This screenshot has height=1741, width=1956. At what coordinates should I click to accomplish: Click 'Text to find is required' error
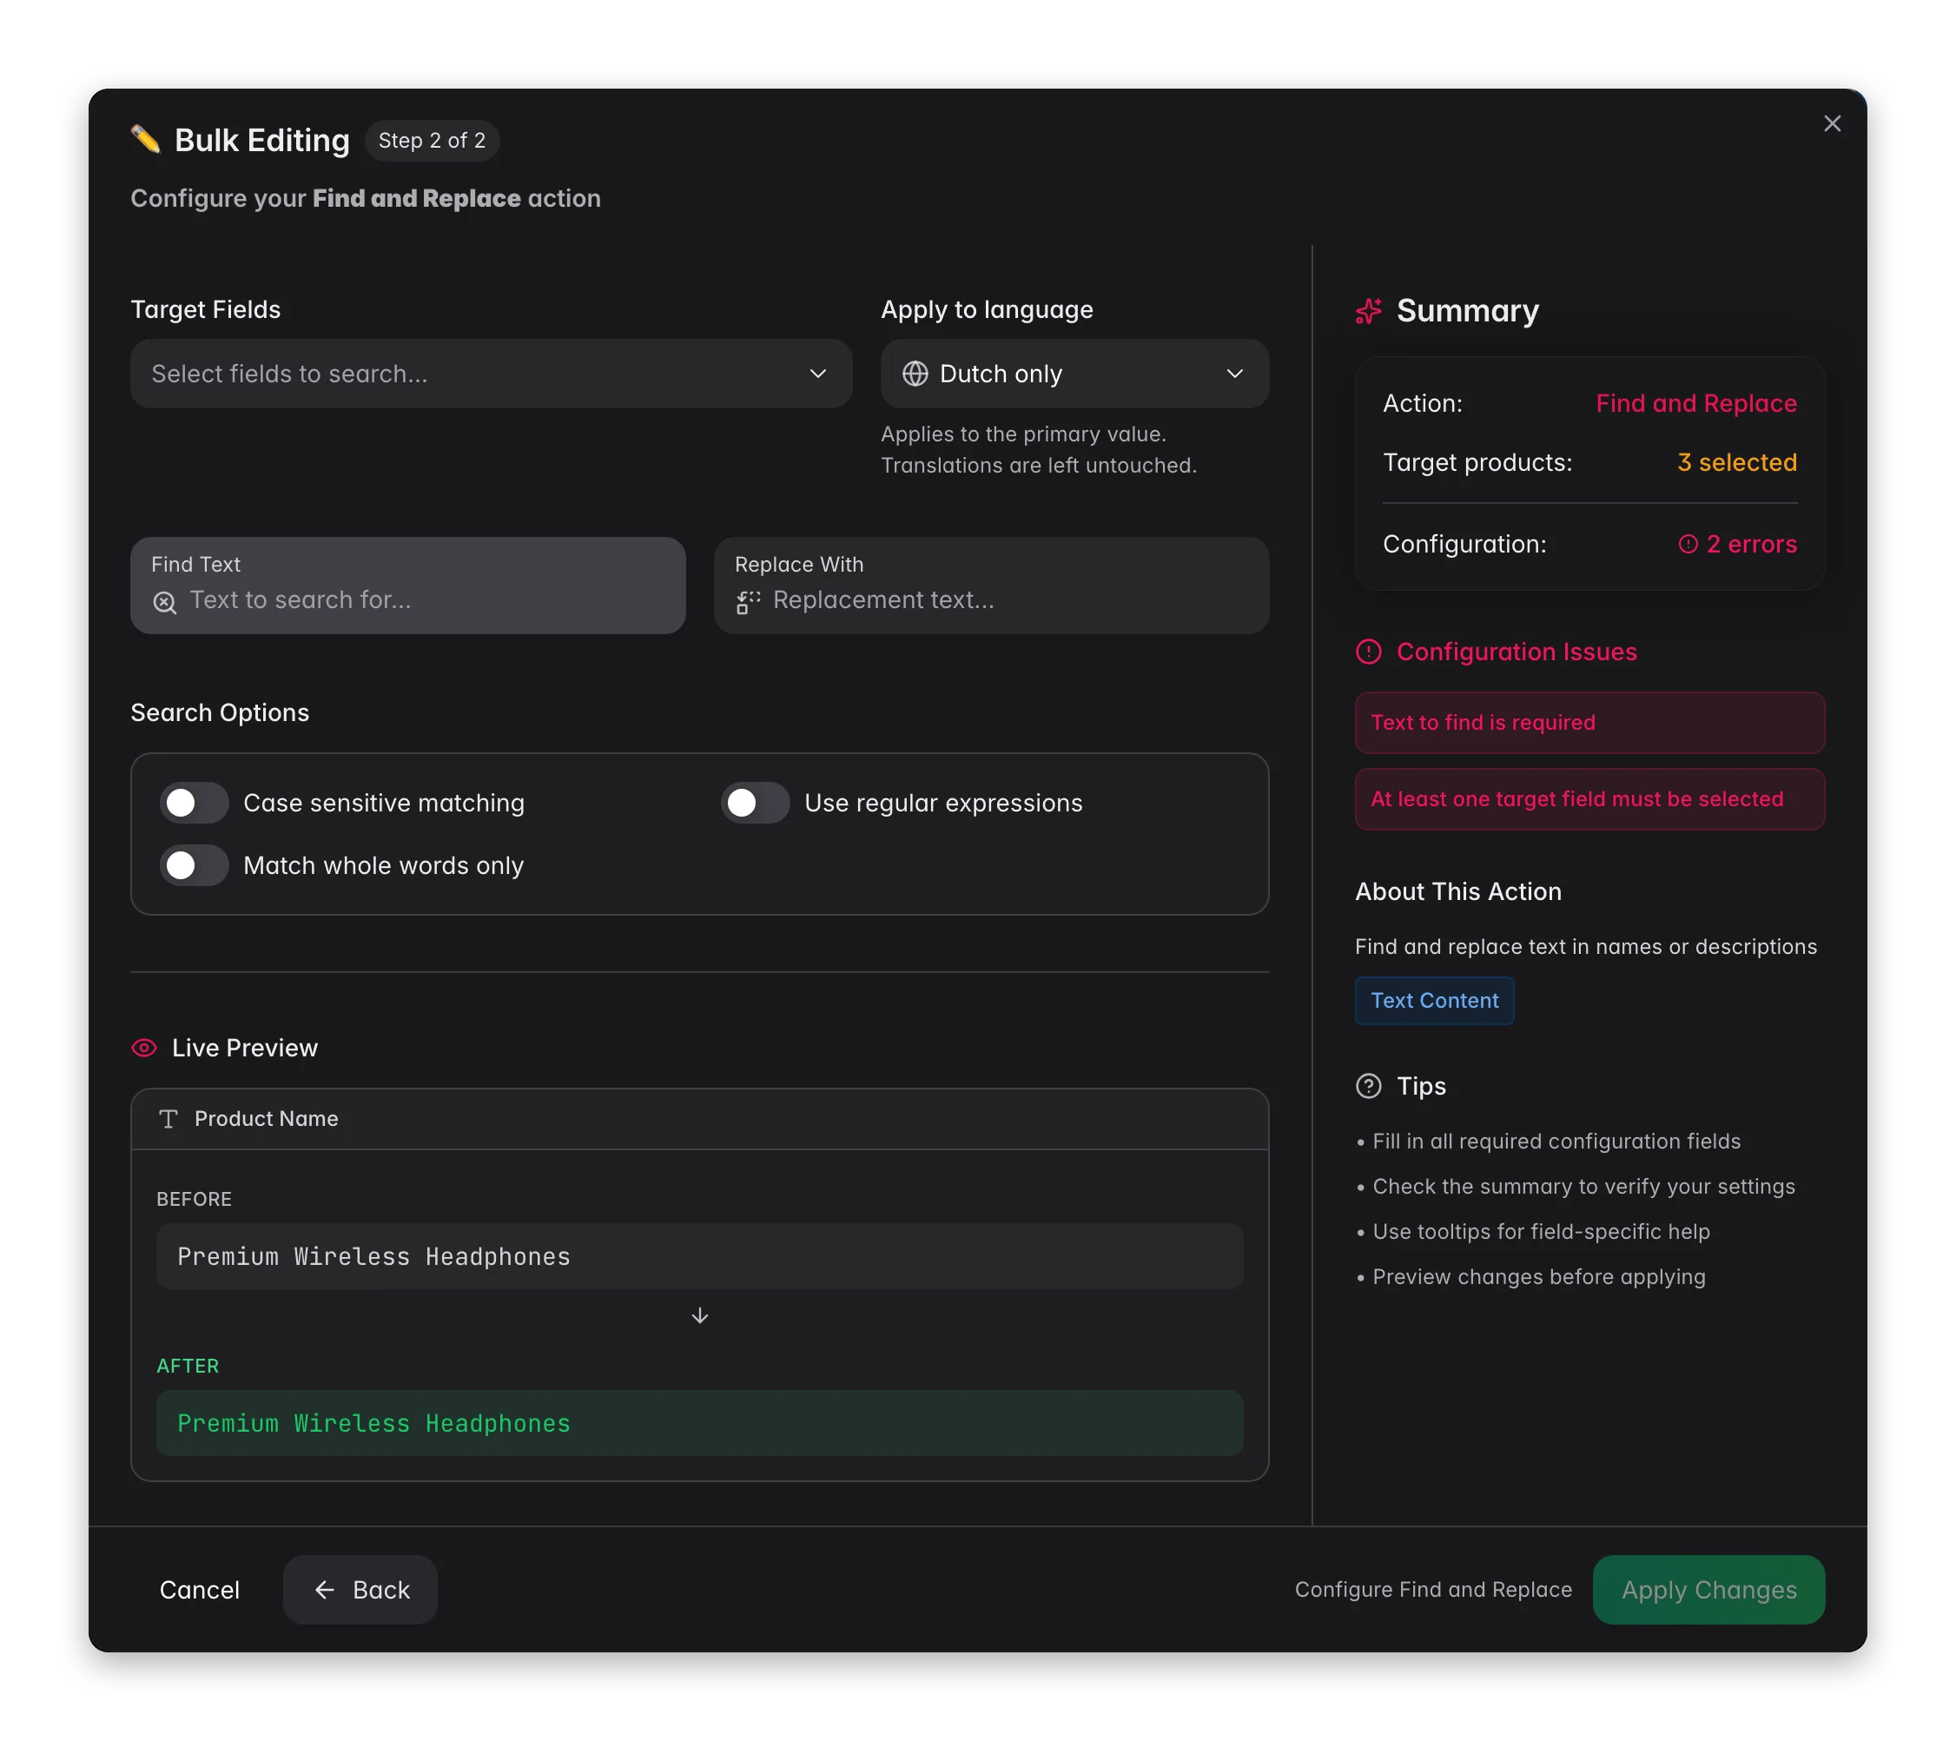(1589, 723)
